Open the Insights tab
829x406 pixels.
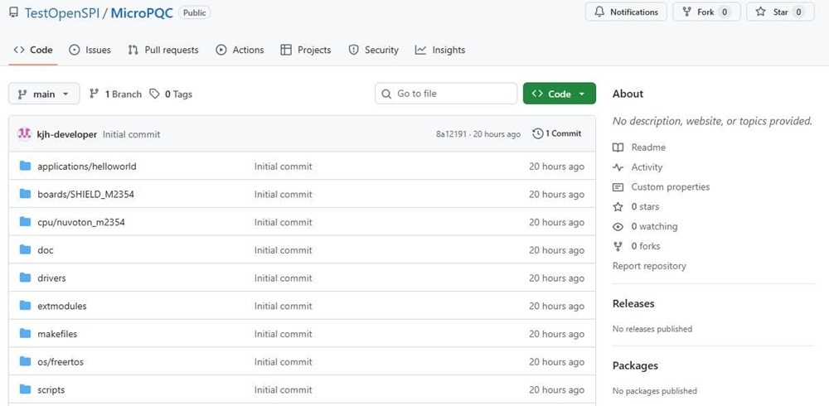tap(440, 51)
